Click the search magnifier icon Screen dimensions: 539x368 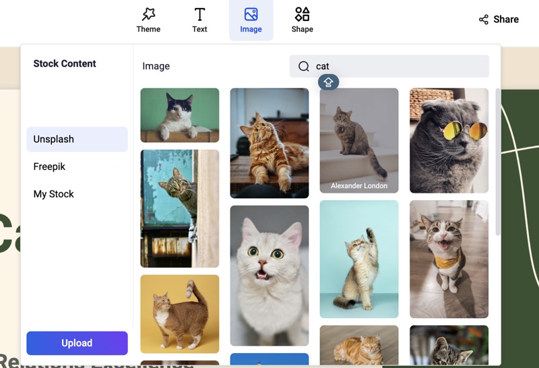pyautogui.click(x=304, y=66)
